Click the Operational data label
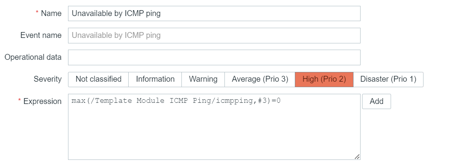The width and height of the screenshot is (454, 163). coord(33,57)
